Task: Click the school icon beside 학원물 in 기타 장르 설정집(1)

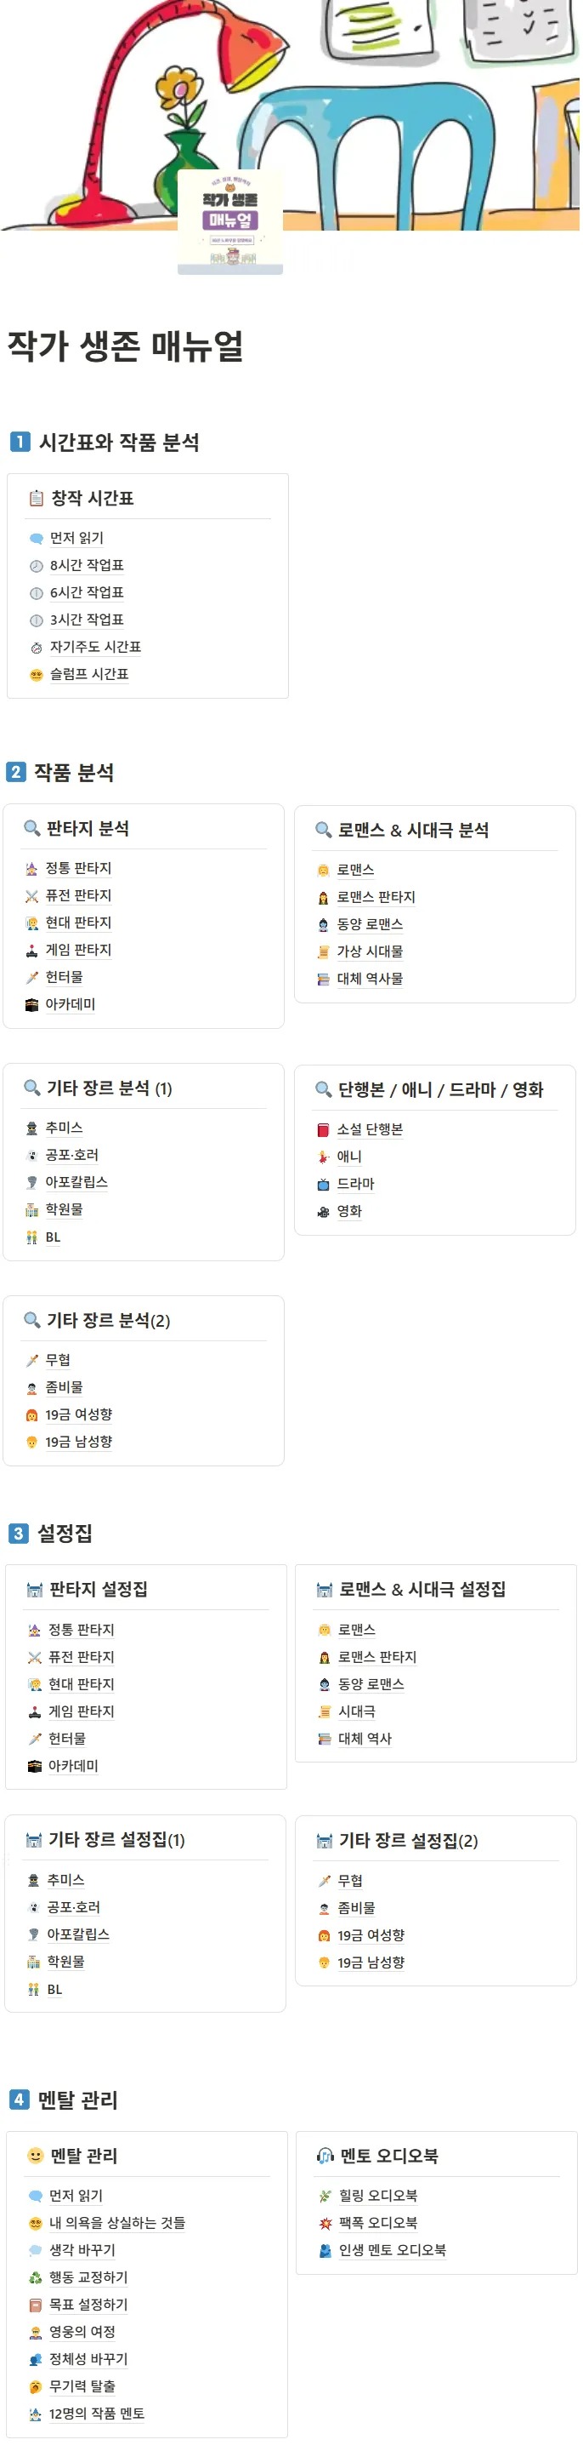Action: coord(33,1962)
